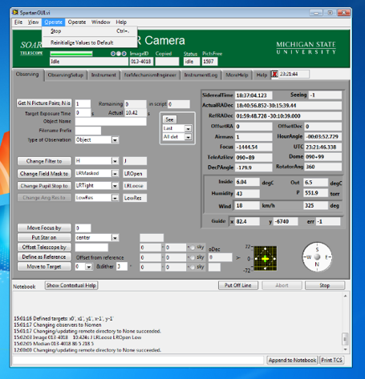Click the SiderealTime value 18:37:04.123
This screenshot has width=365, height=379.
point(253,95)
